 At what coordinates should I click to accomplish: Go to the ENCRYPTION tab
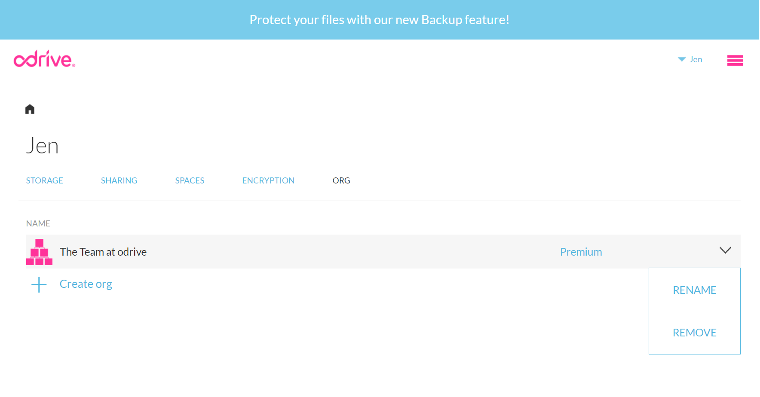tap(268, 181)
